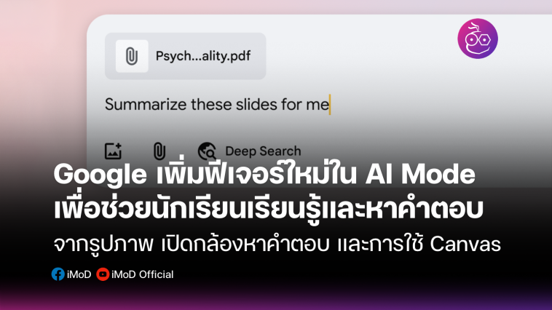Click the purple iMoD logo badge
The image size is (552, 310).
(x=478, y=39)
